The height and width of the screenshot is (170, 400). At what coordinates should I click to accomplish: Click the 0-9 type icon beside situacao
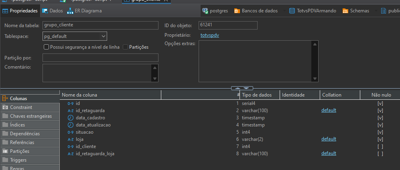(x=71, y=132)
